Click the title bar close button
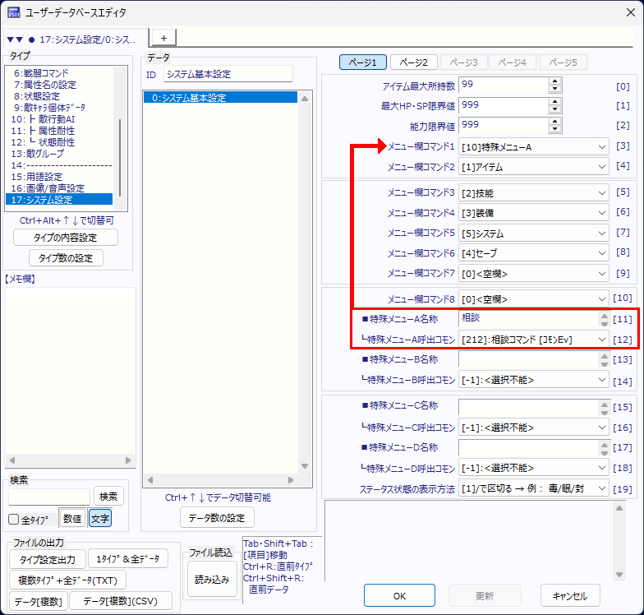644x615 pixels. click(x=624, y=12)
